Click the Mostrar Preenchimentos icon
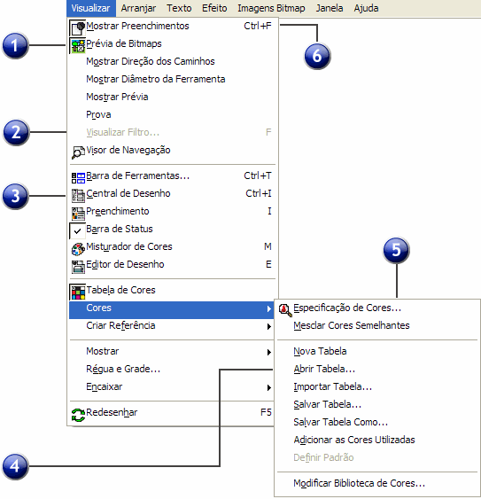This screenshot has height=499, width=481. [x=78, y=27]
